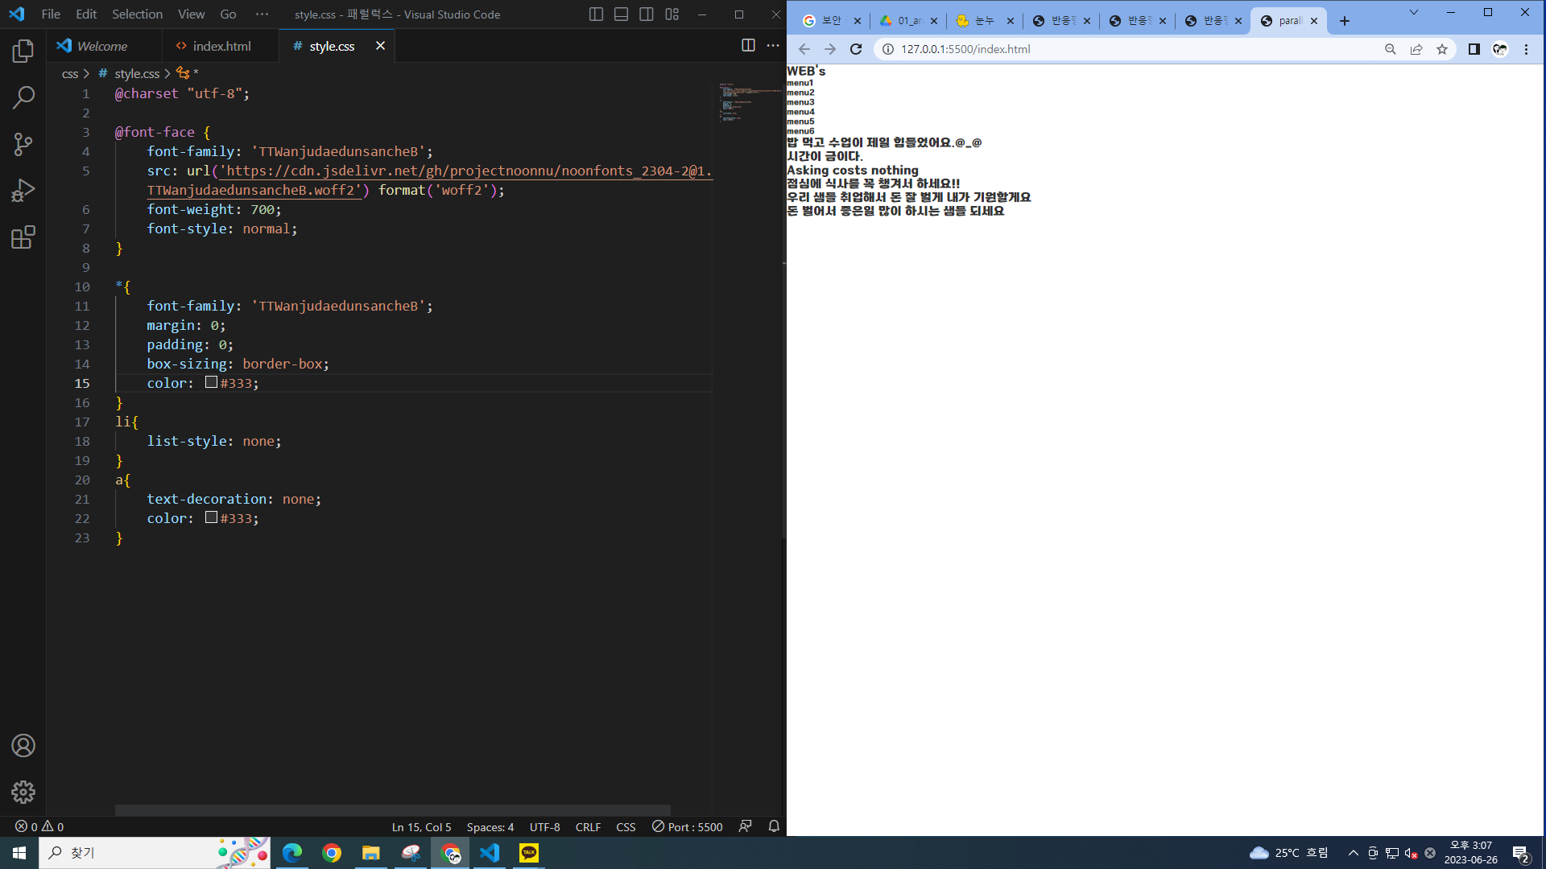
Task: Open the Search view in activity bar
Action: pos(23,97)
